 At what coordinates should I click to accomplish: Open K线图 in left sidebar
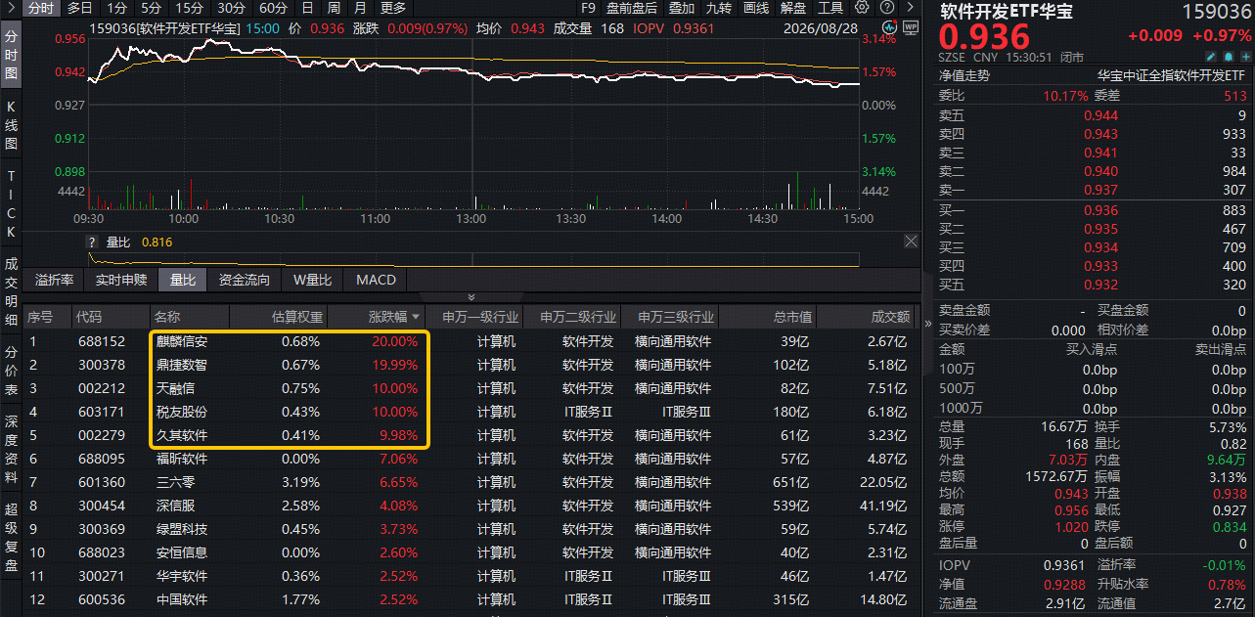click(x=12, y=122)
